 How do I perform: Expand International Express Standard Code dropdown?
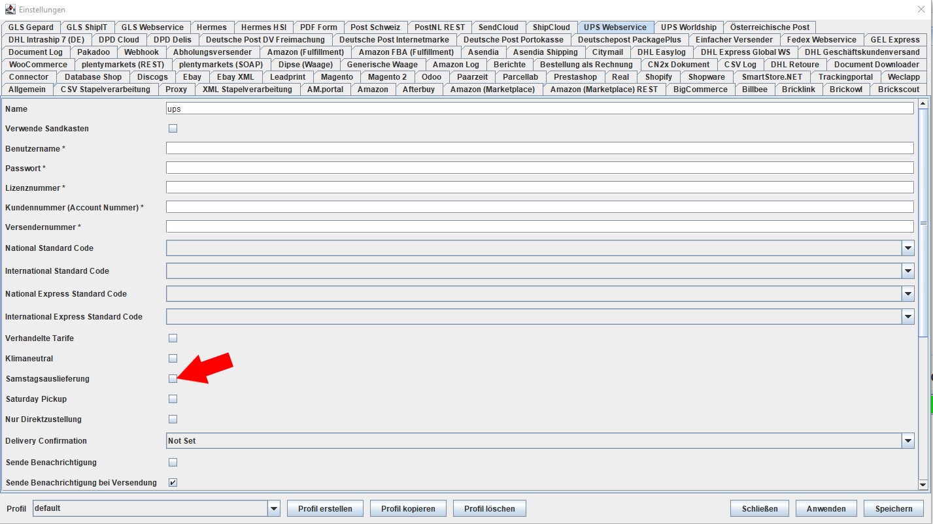(x=908, y=317)
